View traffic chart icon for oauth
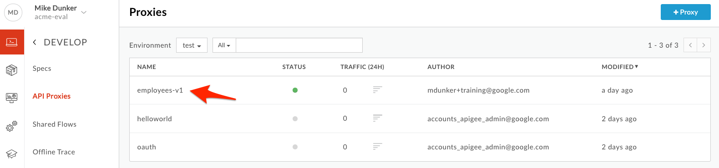The height and width of the screenshot is (168, 719). pyautogui.click(x=377, y=147)
